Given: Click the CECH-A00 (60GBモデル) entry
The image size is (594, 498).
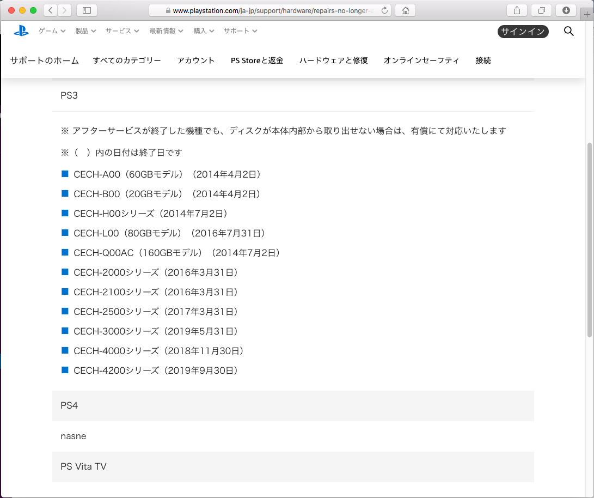Looking at the screenshot, I should [x=167, y=174].
